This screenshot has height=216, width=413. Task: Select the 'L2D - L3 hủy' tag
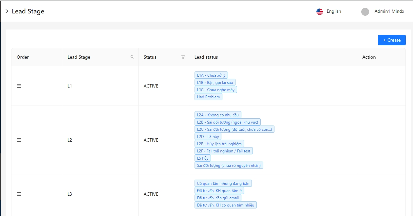[x=208, y=136]
